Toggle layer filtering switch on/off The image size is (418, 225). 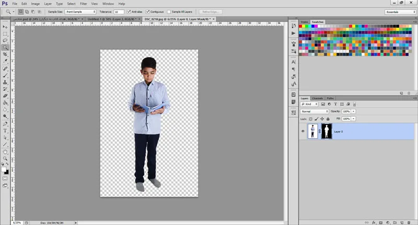pos(355,104)
